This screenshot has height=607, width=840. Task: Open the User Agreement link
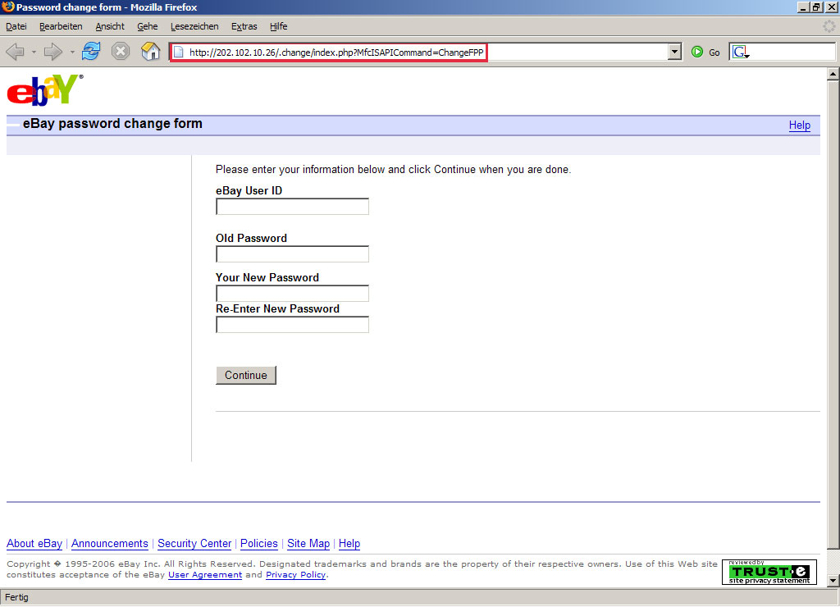pos(205,575)
